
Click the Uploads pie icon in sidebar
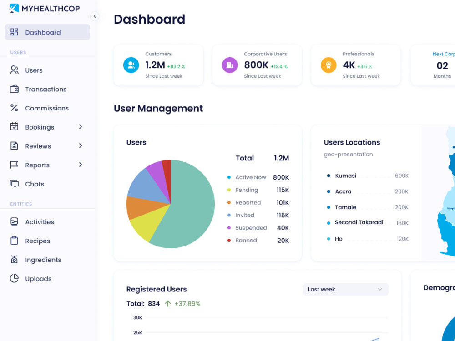[x=14, y=278]
